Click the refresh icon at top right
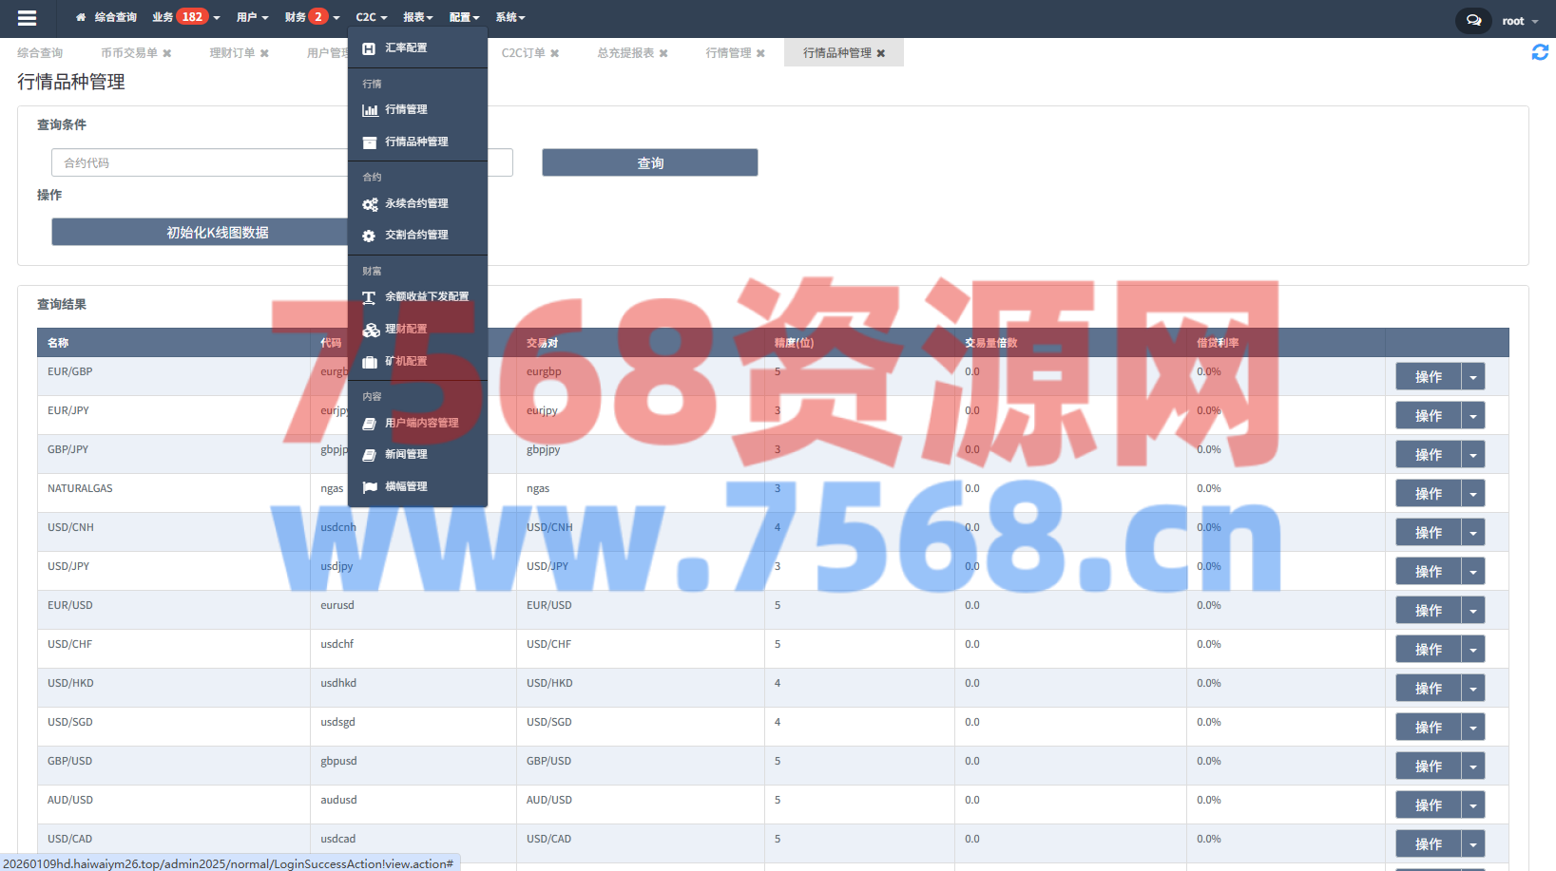1556x871 pixels. 1540,53
